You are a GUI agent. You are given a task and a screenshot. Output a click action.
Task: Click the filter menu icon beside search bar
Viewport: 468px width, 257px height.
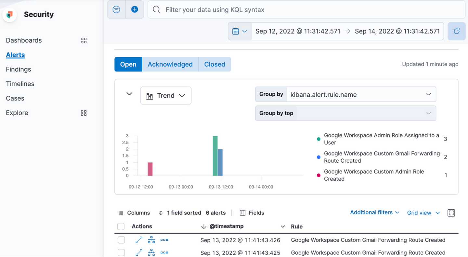pyautogui.click(x=116, y=10)
